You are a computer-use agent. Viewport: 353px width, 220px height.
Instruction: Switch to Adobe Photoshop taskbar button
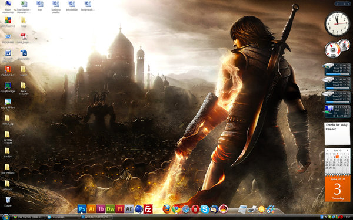click(96, 217)
